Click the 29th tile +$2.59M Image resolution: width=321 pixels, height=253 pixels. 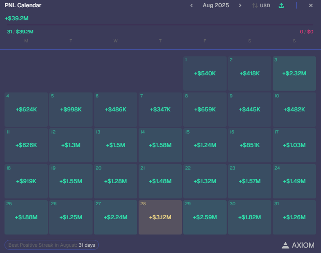pyautogui.click(x=205, y=217)
